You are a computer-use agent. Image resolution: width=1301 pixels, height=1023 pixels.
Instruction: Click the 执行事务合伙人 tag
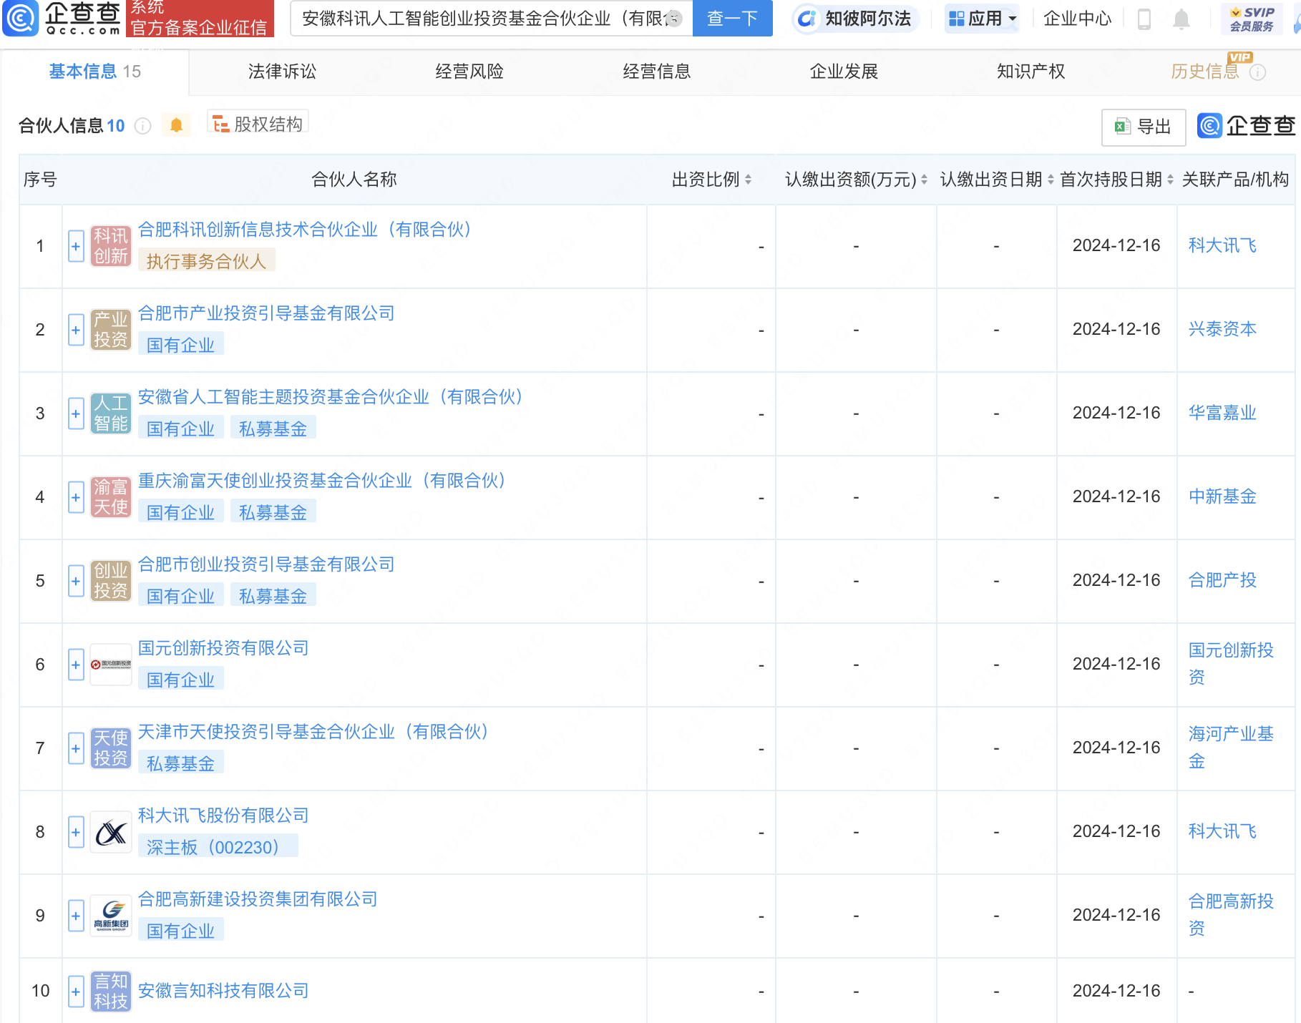pyautogui.click(x=206, y=261)
